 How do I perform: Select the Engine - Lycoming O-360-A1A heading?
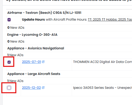click(32, 35)
